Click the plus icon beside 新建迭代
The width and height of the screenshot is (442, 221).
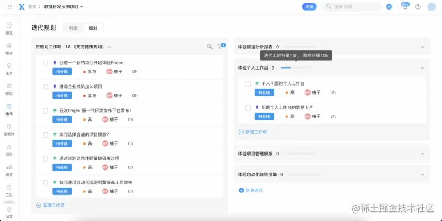click(241, 190)
